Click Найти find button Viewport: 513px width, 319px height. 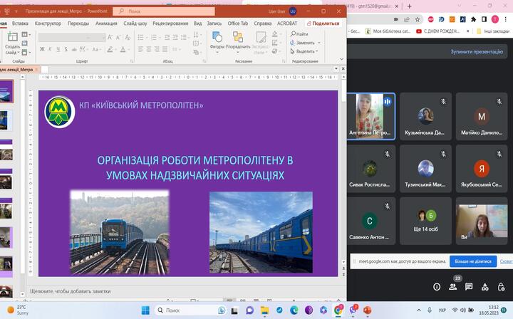(299, 33)
